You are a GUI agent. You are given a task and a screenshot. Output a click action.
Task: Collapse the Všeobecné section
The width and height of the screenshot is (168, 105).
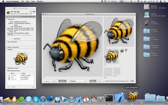point(7,19)
